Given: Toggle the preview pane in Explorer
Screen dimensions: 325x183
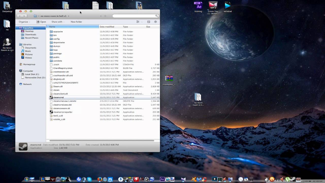Looking at the screenshot, I should pos(148,22).
